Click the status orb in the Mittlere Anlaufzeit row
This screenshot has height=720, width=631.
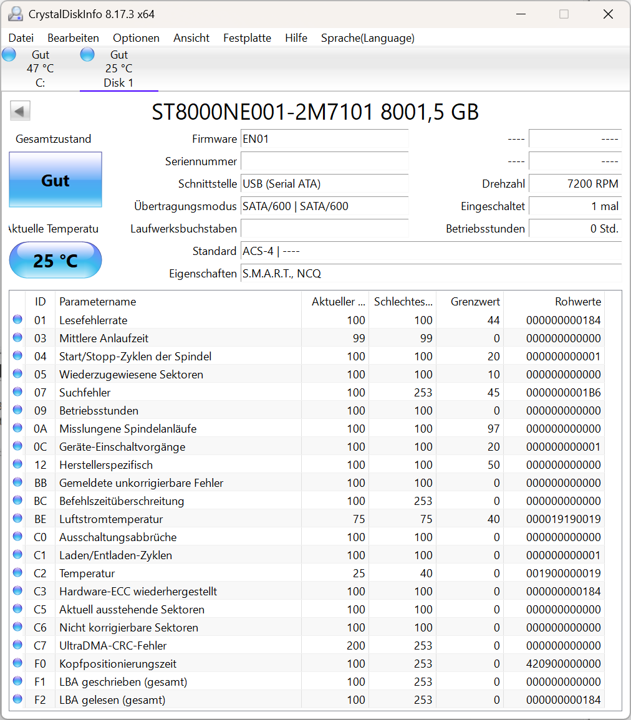(17, 337)
